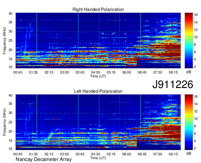Screen dimensions: 201x163
Task: Click the 'dB' unit label under the Right Handed color bar
Action: (189, 72)
